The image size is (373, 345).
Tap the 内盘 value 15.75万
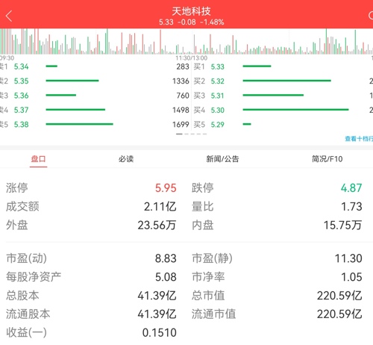(x=342, y=226)
